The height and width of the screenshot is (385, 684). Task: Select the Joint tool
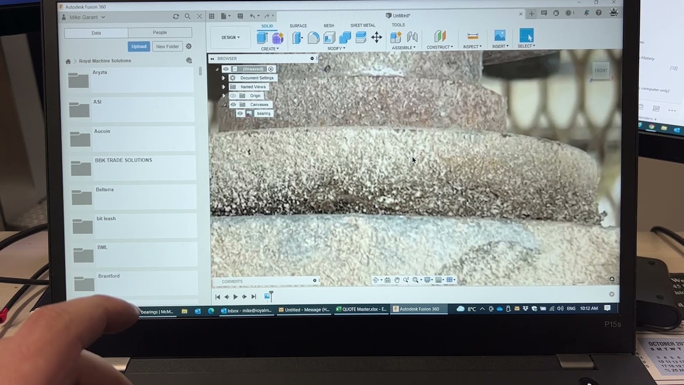pos(412,37)
